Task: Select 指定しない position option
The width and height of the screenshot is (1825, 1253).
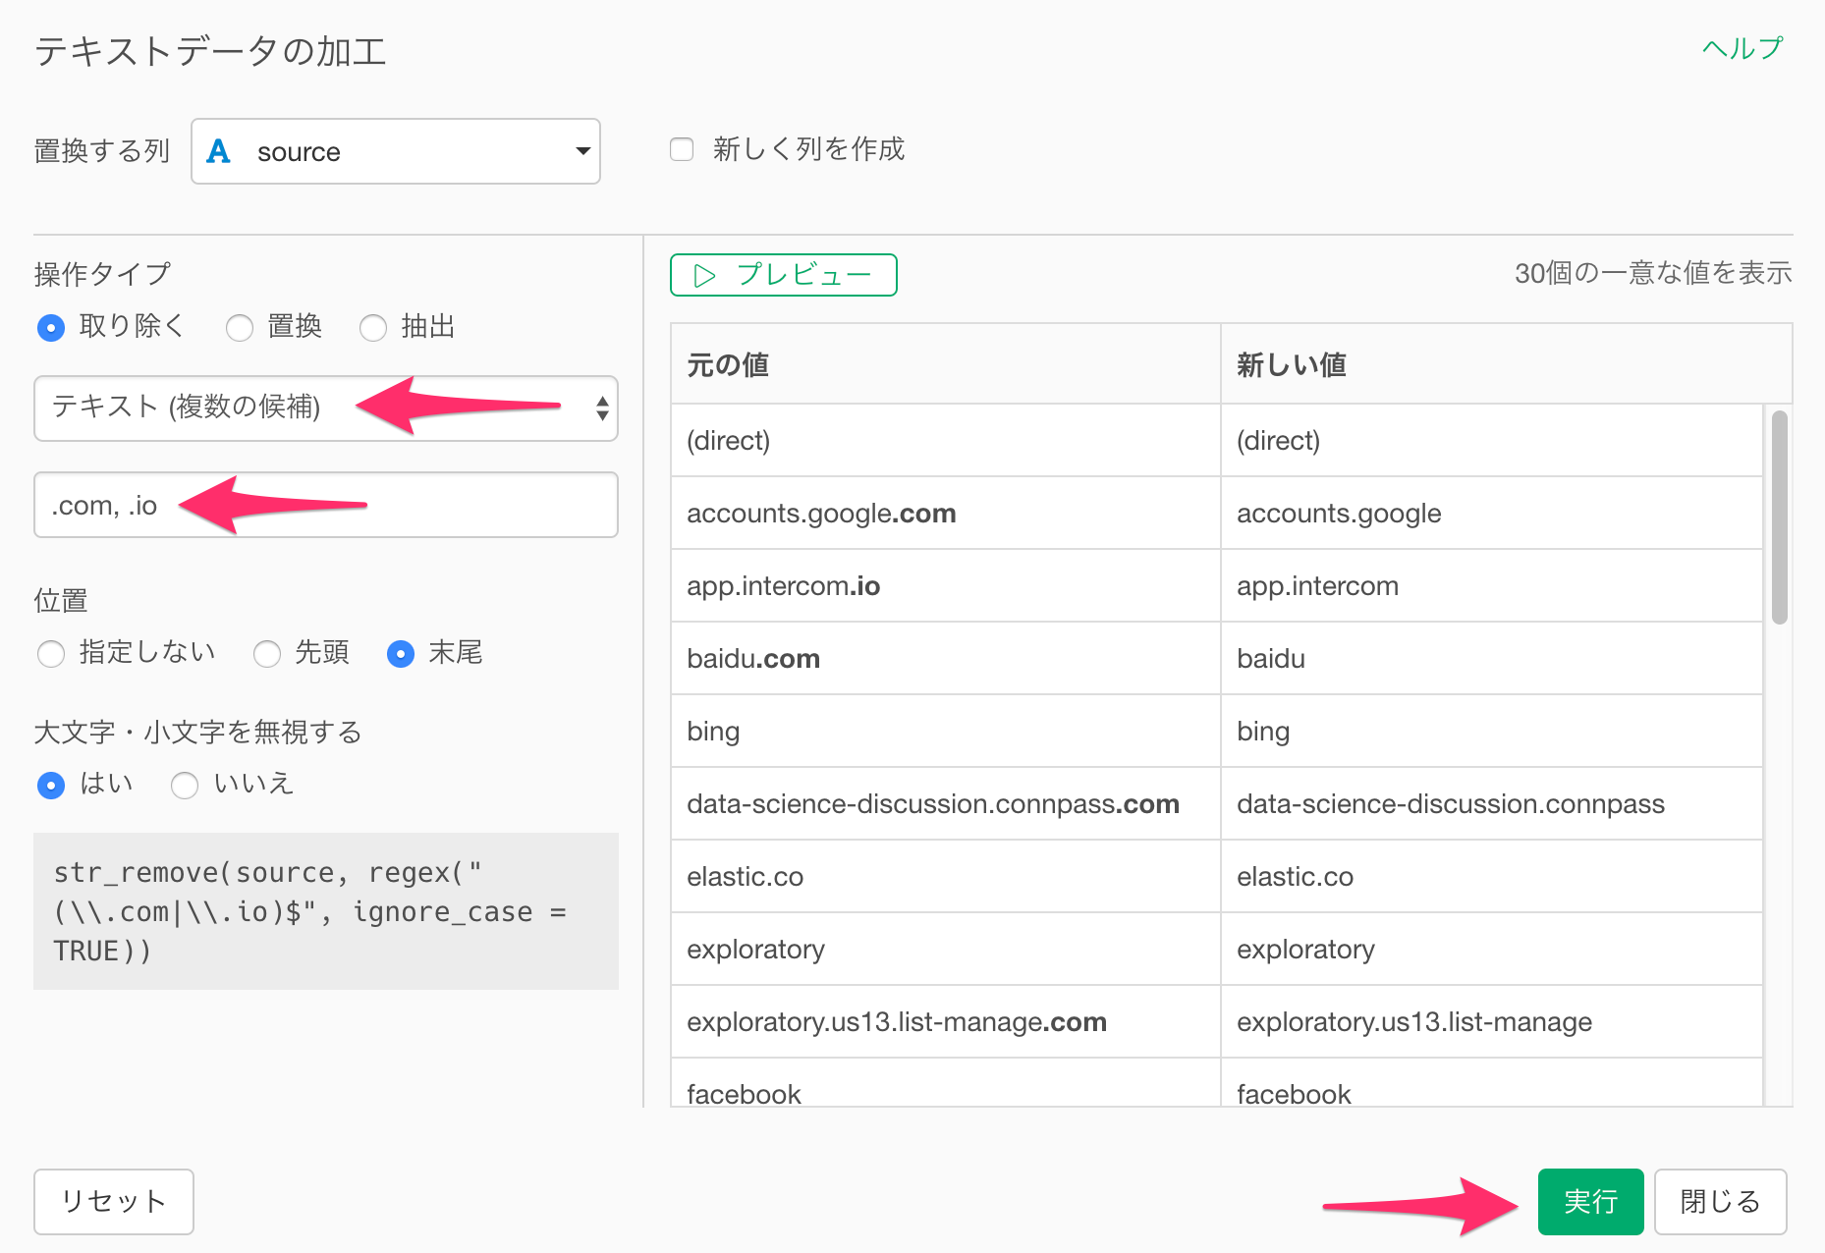Action: pyautogui.click(x=51, y=653)
